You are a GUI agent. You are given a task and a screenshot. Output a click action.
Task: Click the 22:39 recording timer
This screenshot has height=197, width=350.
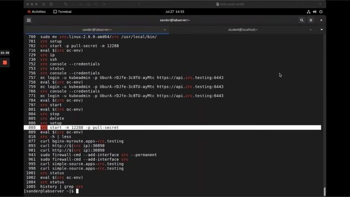[5, 53]
